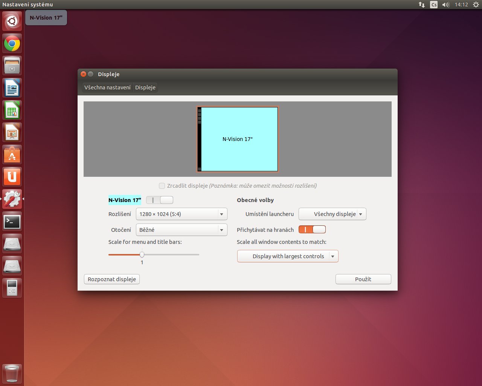Go back to Všechna nastavení
This screenshot has width=482, height=386.
pos(107,87)
